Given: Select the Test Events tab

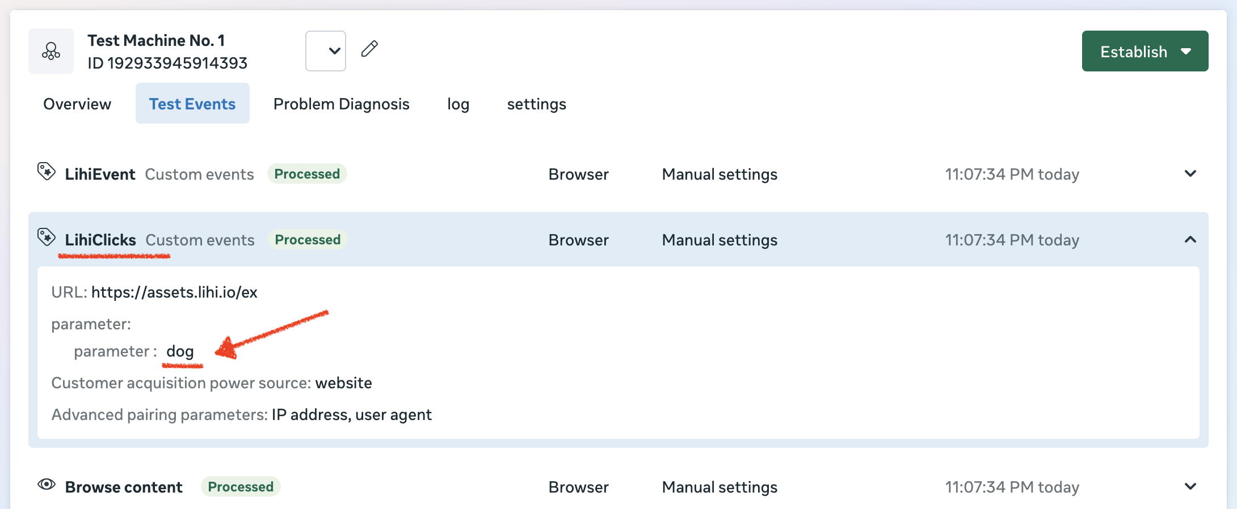Looking at the screenshot, I should (192, 104).
